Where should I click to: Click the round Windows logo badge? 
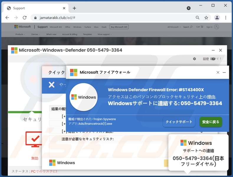pyautogui.click(x=83, y=97)
